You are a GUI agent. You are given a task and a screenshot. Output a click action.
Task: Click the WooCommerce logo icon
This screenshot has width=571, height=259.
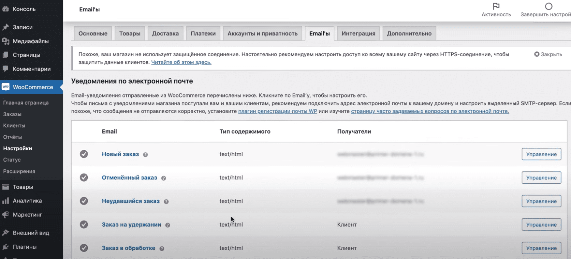(5, 87)
